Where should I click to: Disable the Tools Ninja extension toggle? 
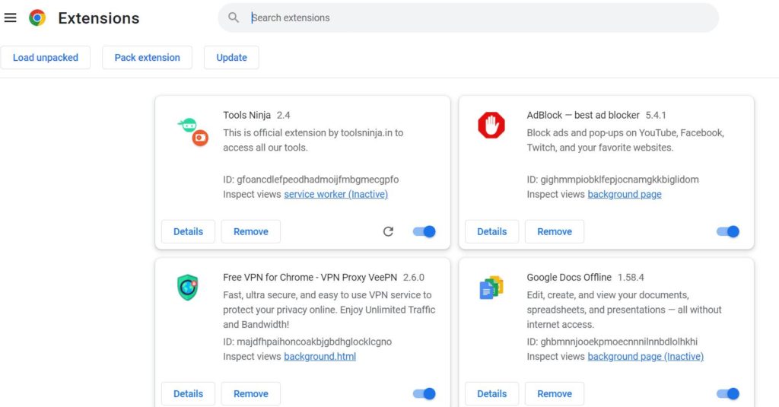(424, 231)
